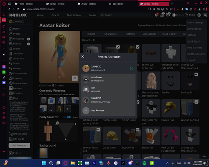Open Opera sidebar WhatsApp icon
This screenshot has height=167, width=209.
tap(4, 72)
